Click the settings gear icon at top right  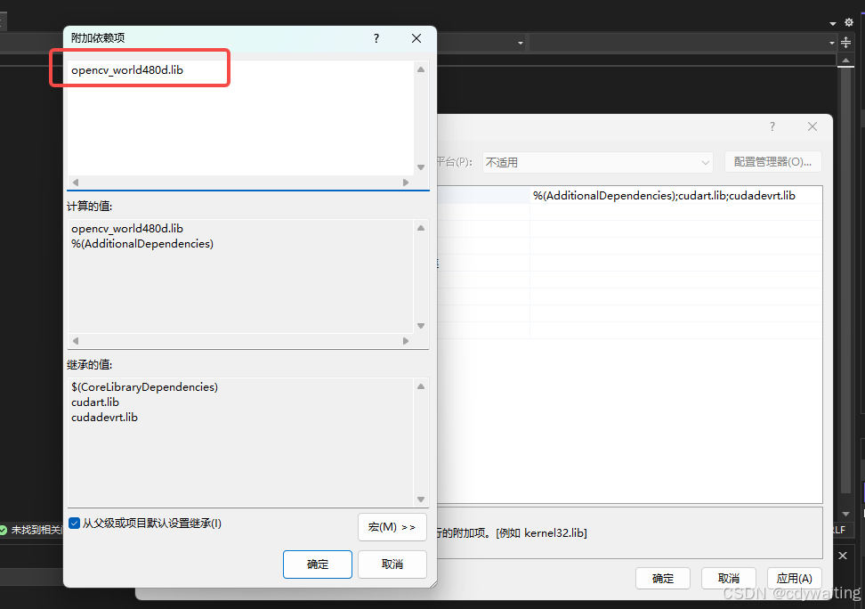(849, 21)
